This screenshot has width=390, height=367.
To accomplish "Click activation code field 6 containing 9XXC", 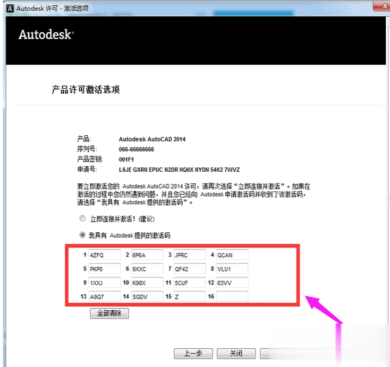I will click(x=148, y=269).
